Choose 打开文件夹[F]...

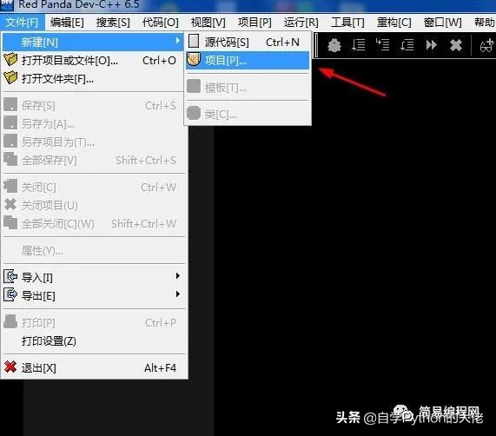[x=93, y=78]
